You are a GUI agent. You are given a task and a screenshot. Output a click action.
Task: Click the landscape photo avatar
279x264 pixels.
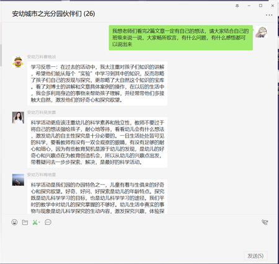coord(18,180)
